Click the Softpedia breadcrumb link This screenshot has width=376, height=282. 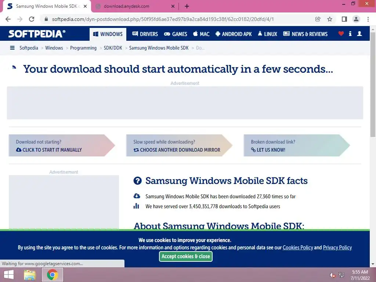coord(29,48)
